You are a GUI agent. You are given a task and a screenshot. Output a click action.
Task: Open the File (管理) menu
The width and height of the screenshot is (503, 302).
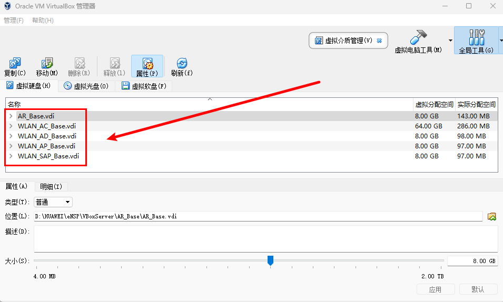[14, 20]
